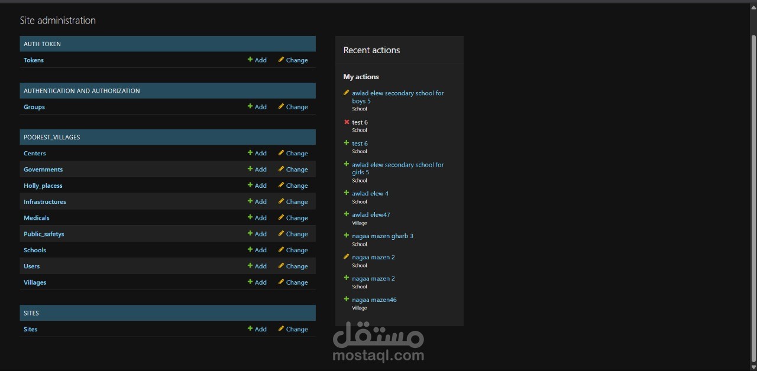Screen dimensions: 757x371
Task: Open the Sites model page
Action: tap(30, 329)
